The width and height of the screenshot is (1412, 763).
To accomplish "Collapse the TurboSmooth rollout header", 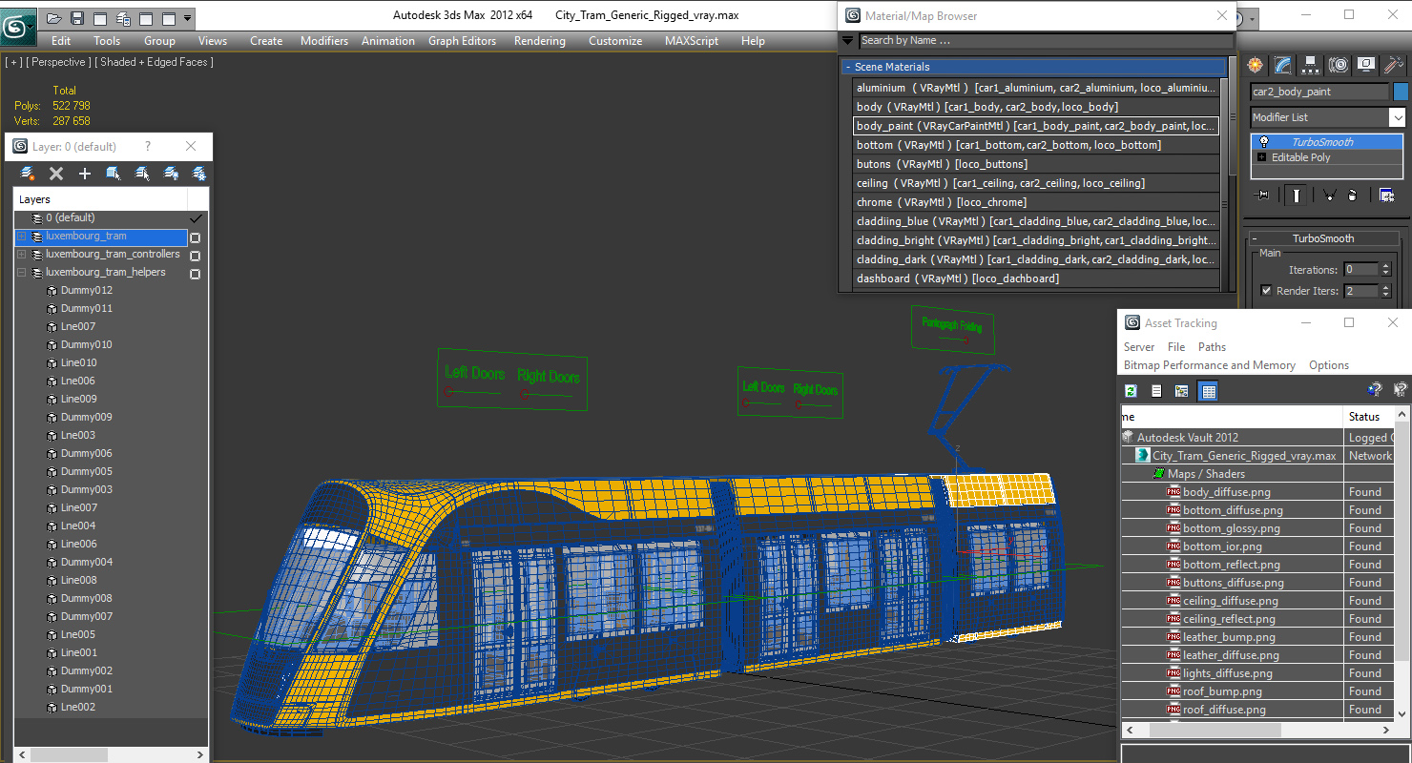I will point(1323,238).
